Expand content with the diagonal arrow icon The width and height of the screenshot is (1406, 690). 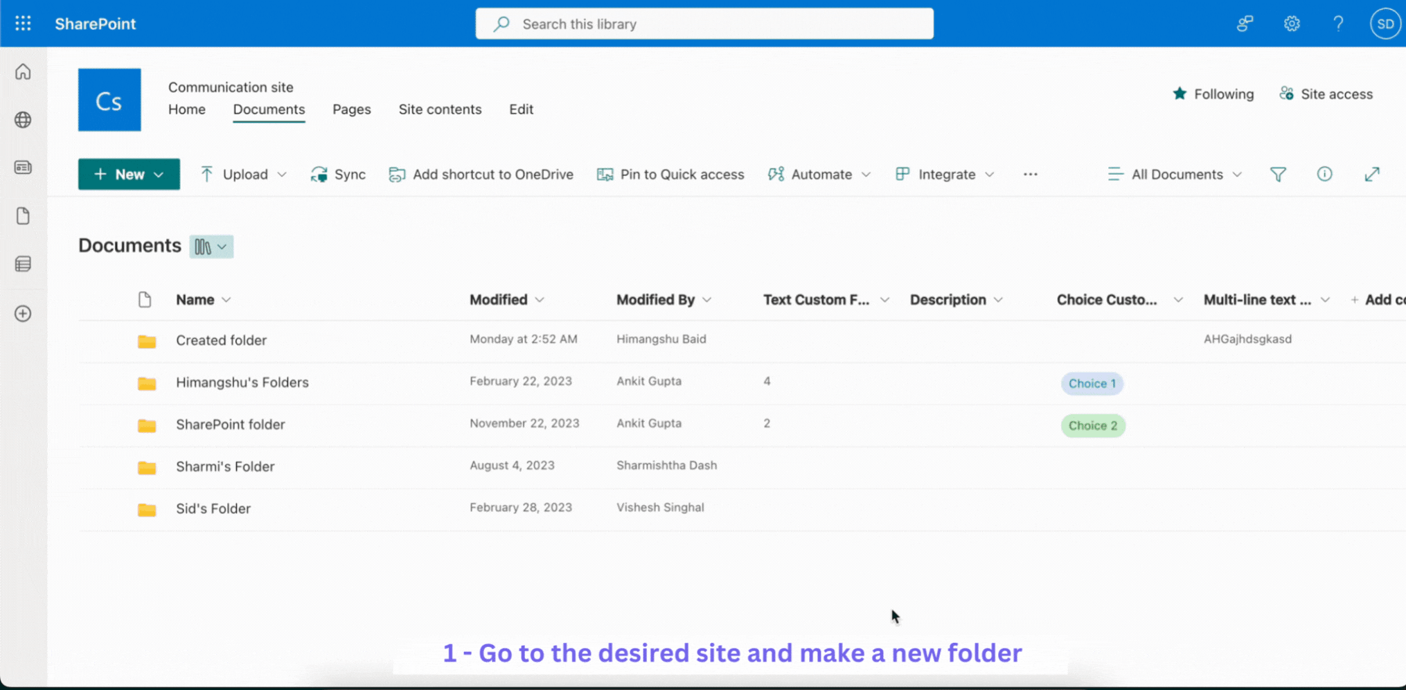[1372, 175]
